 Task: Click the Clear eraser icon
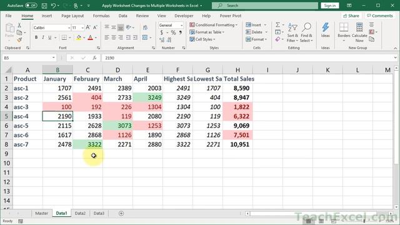(277, 39)
